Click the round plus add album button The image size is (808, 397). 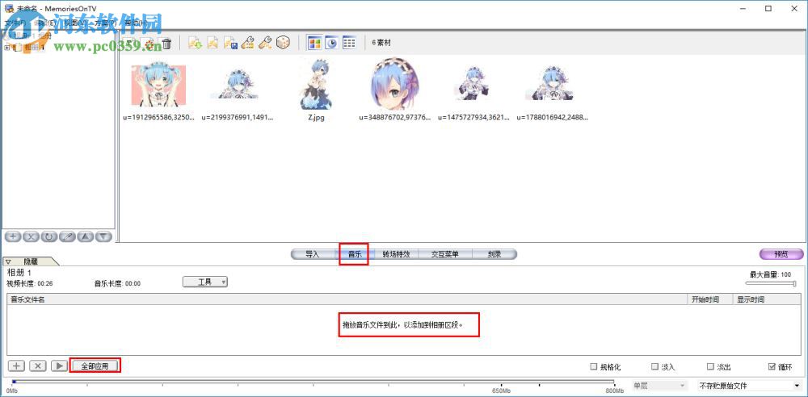[14, 236]
